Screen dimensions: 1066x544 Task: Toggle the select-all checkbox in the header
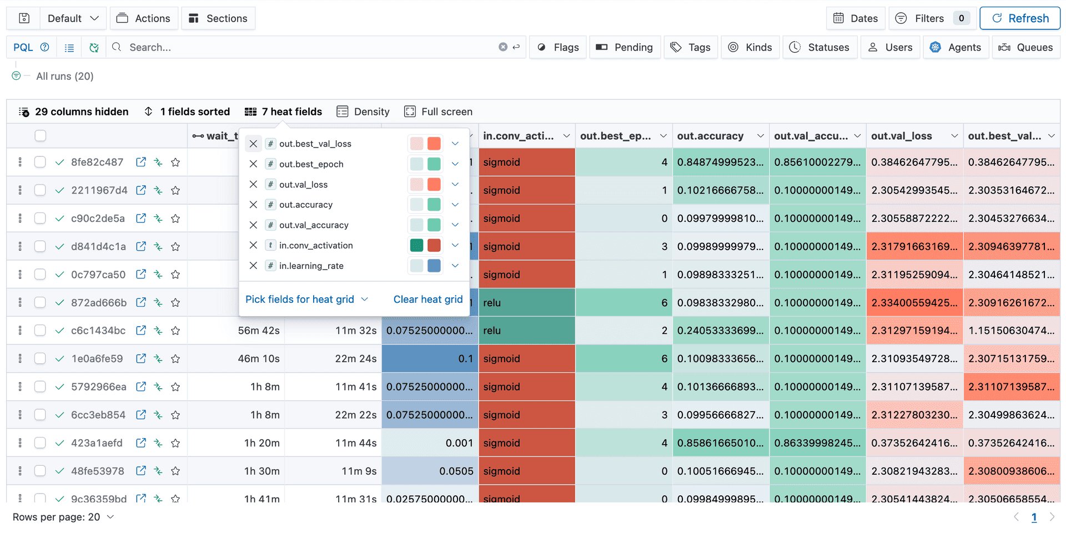click(x=40, y=135)
